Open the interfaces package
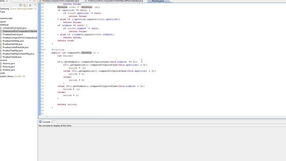286x161 pixels. tap(4, 25)
